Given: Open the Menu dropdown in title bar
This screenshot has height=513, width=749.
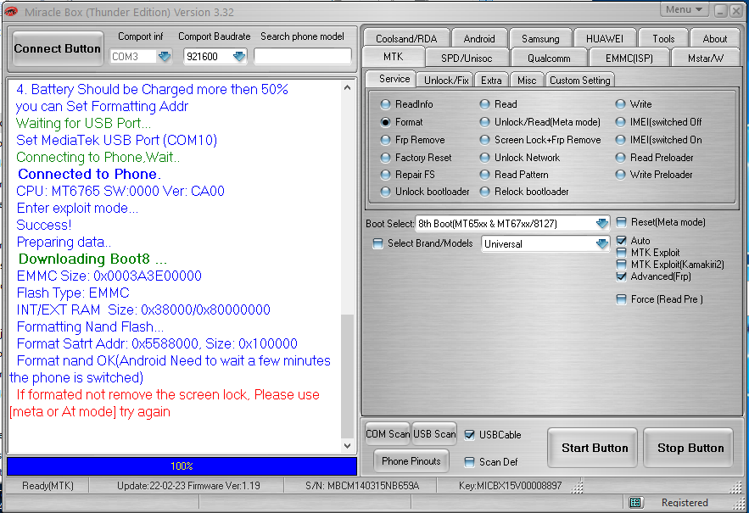Looking at the screenshot, I should (x=684, y=9).
